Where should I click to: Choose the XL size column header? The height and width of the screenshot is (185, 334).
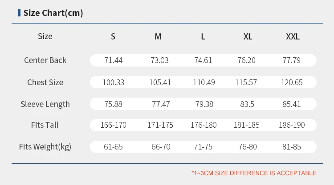(248, 37)
